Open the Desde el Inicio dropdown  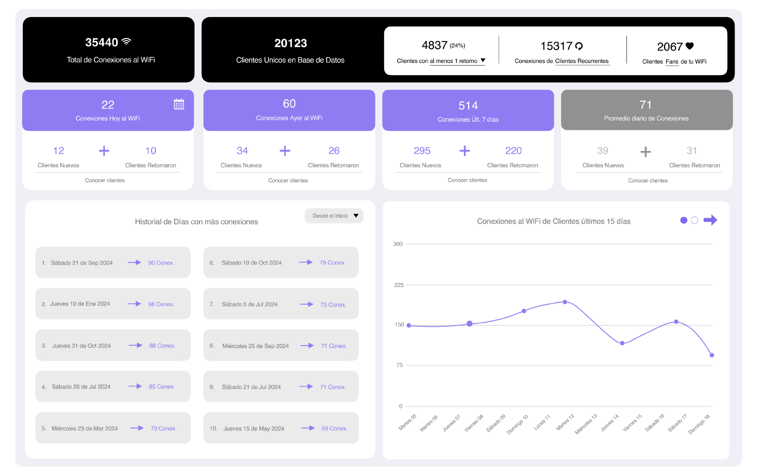334,216
